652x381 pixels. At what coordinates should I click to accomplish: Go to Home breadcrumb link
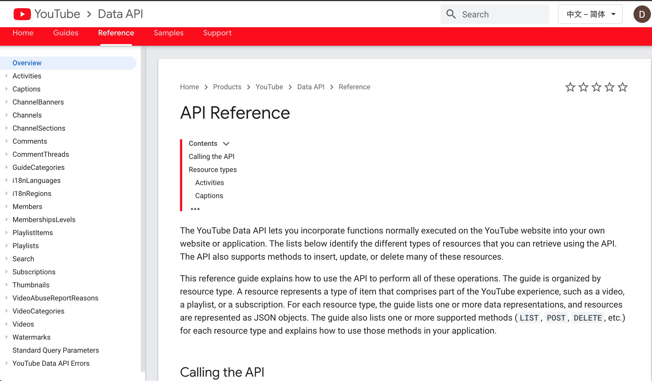coord(190,87)
